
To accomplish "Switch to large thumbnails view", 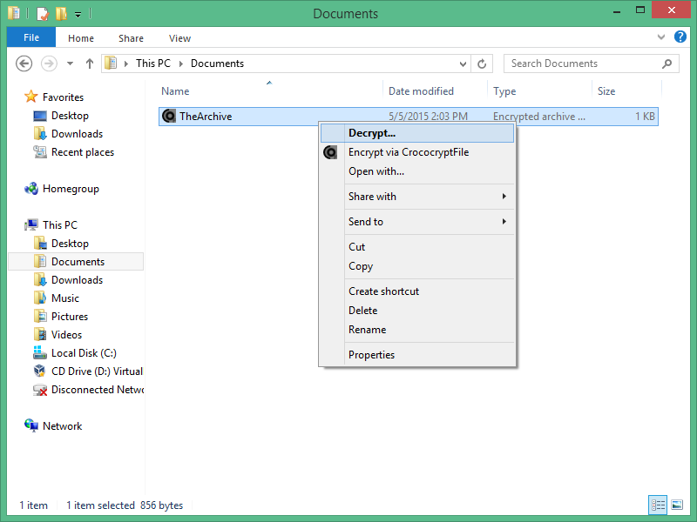I will point(677,505).
